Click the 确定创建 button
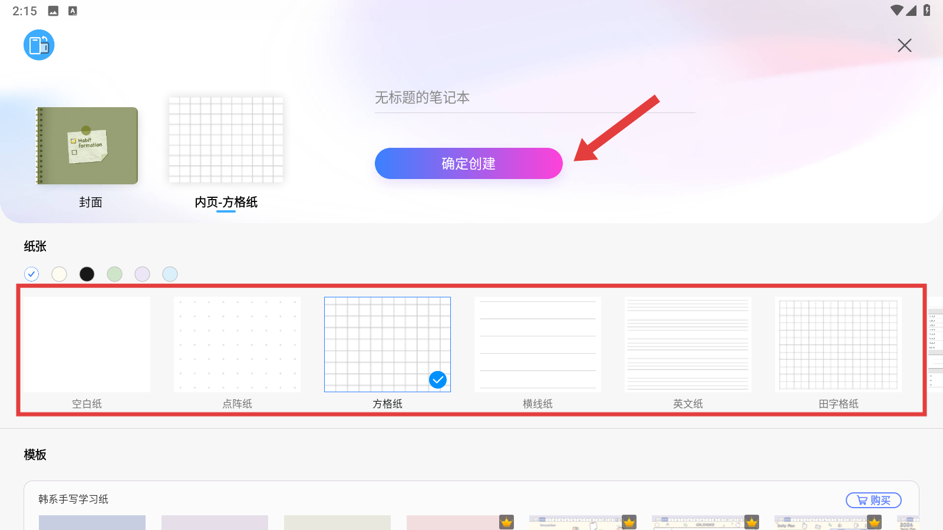 [x=469, y=164]
